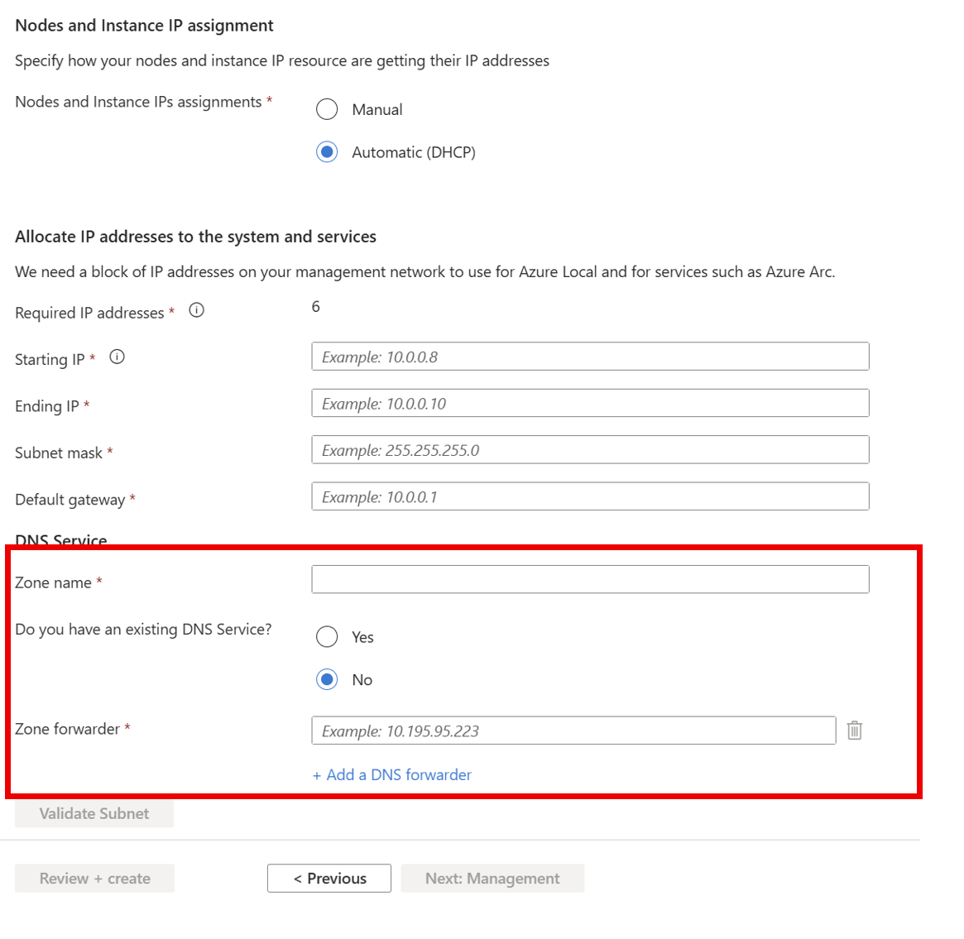
Task: Click the Allocate IP addresses to the system heading
Action: (x=195, y=237)
